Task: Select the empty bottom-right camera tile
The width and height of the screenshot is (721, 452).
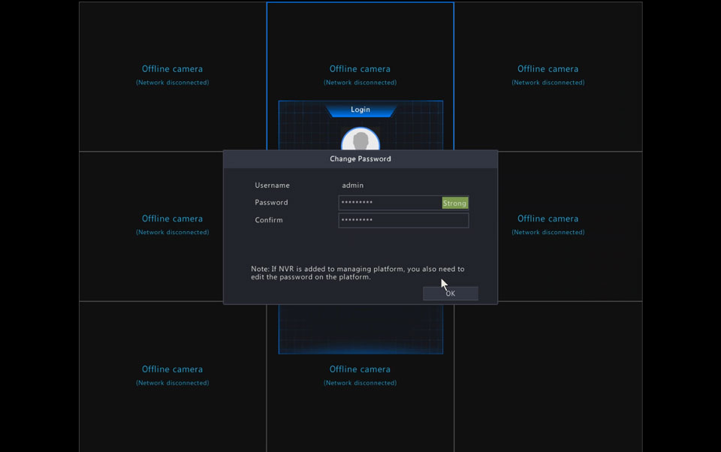Action: pos(548,375)
